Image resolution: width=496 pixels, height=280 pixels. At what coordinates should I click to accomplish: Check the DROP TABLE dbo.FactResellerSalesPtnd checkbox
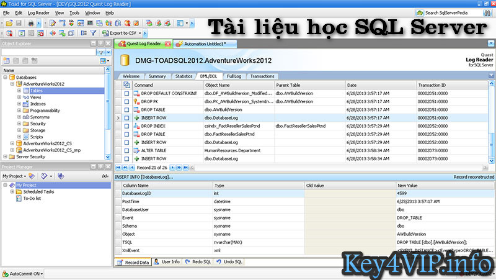[126, 134]
